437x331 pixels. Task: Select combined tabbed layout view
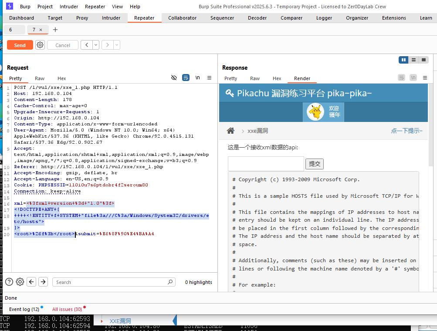click(x=423, y=60)
